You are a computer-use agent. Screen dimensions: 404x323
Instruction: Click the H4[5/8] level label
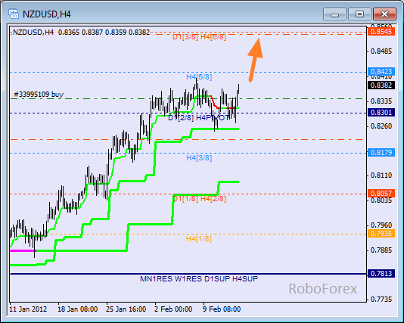point(199,76)
